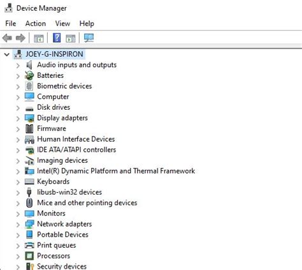The width and height of the screenshot is (302, 270).
Task: Select the JOEY-G-INSPIRON computer name
Action: click(x=54, y=54)
